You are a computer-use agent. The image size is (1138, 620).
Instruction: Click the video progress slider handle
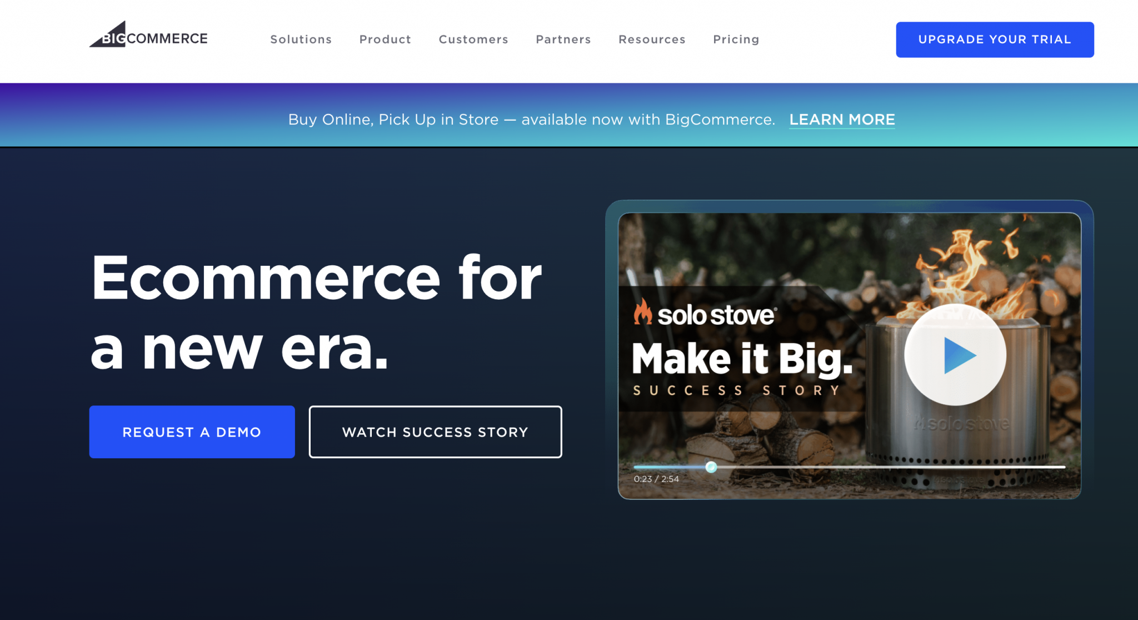point(711,467)
